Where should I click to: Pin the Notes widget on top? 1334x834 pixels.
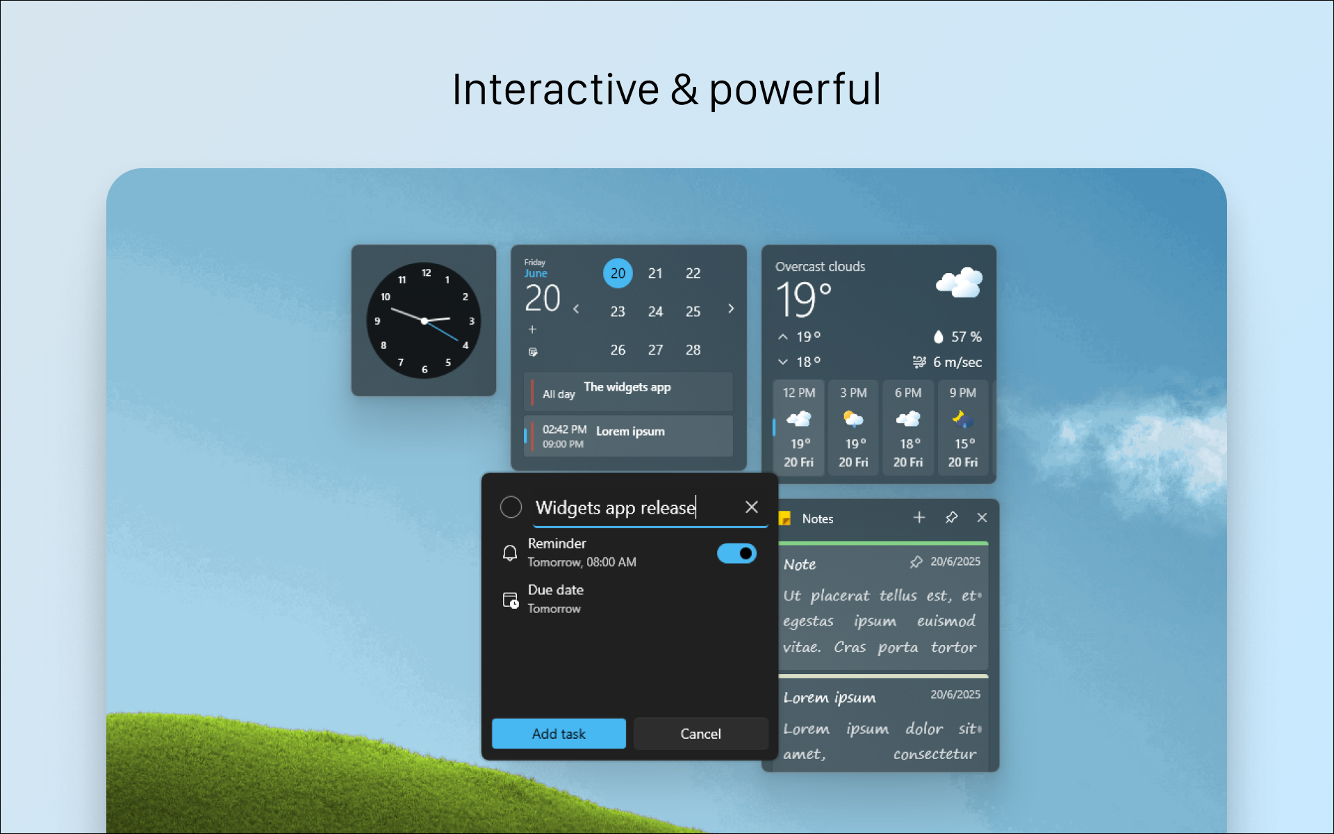951,517
